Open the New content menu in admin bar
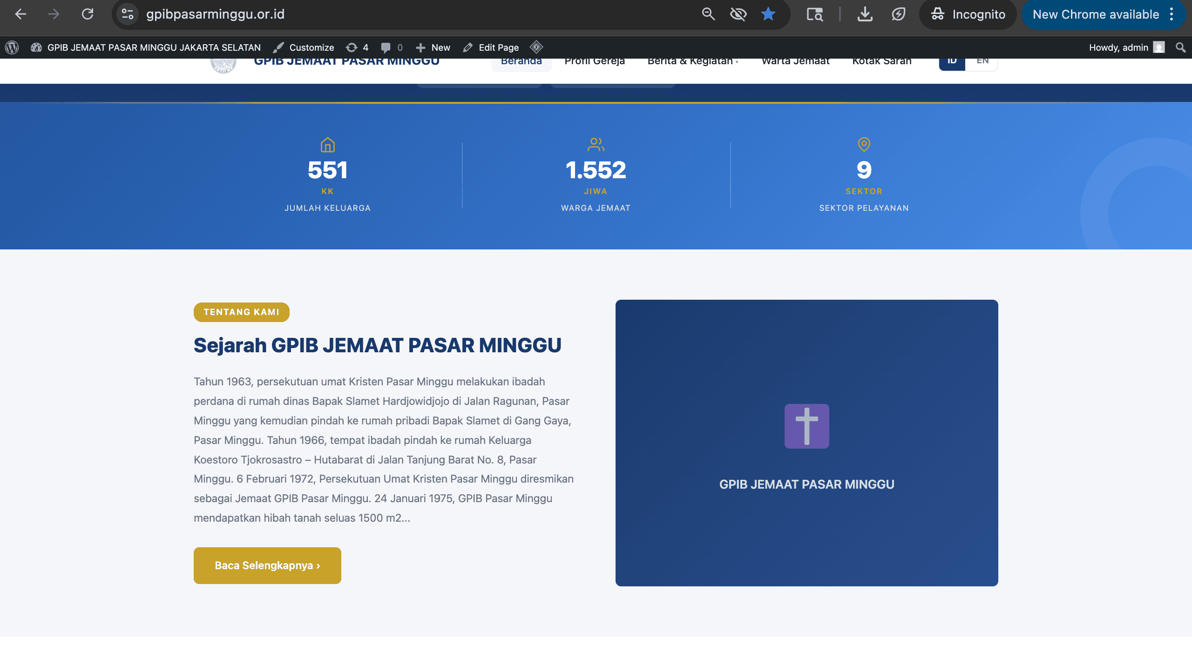Image resolution: width=1192 pixels, height=645 pixels. point(433,47)
